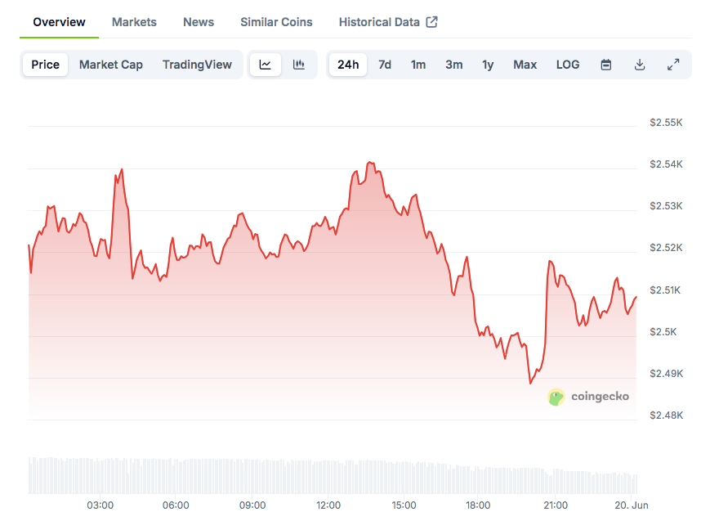
Task: Click the download chart data icon
Action: tap(640, 65)
